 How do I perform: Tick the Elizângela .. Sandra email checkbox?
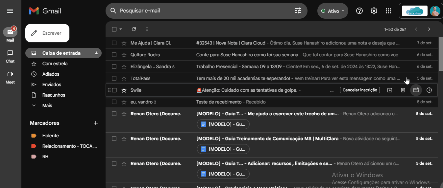click(x=114, y=66)
